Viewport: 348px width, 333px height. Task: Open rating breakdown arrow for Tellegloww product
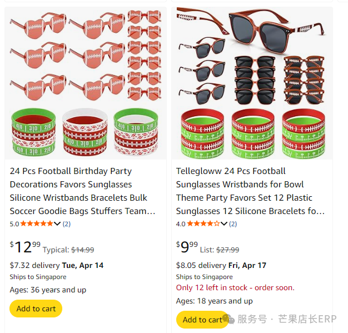click(224, 224)
